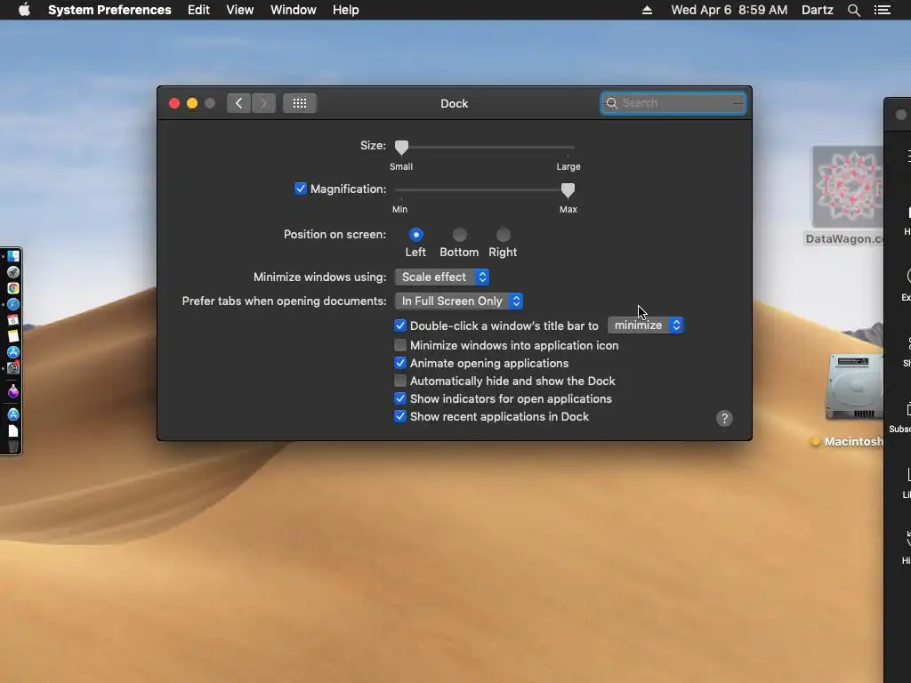
Task: Click the date and time in menu bar
Action: tap(730, 10)
